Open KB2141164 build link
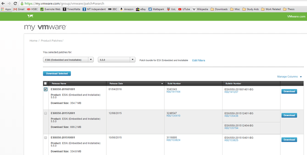Screen dimensions: 307x155 173,92
